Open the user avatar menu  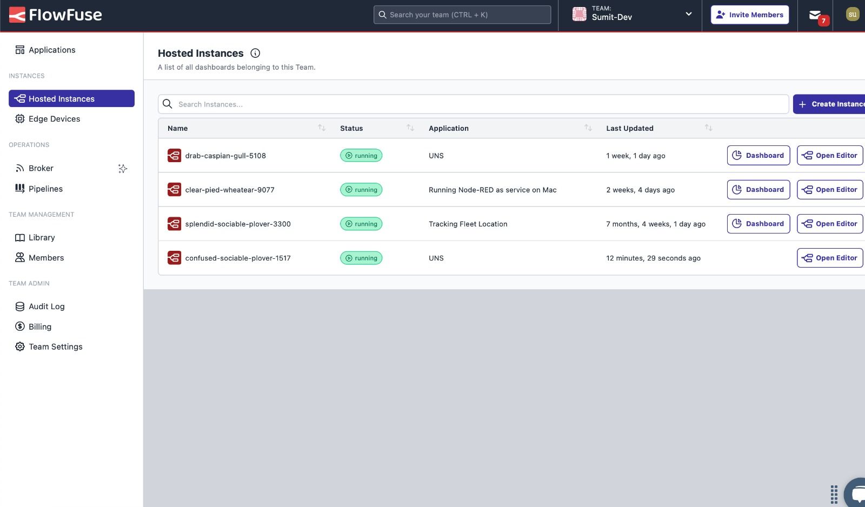click(x=853, y=14)
